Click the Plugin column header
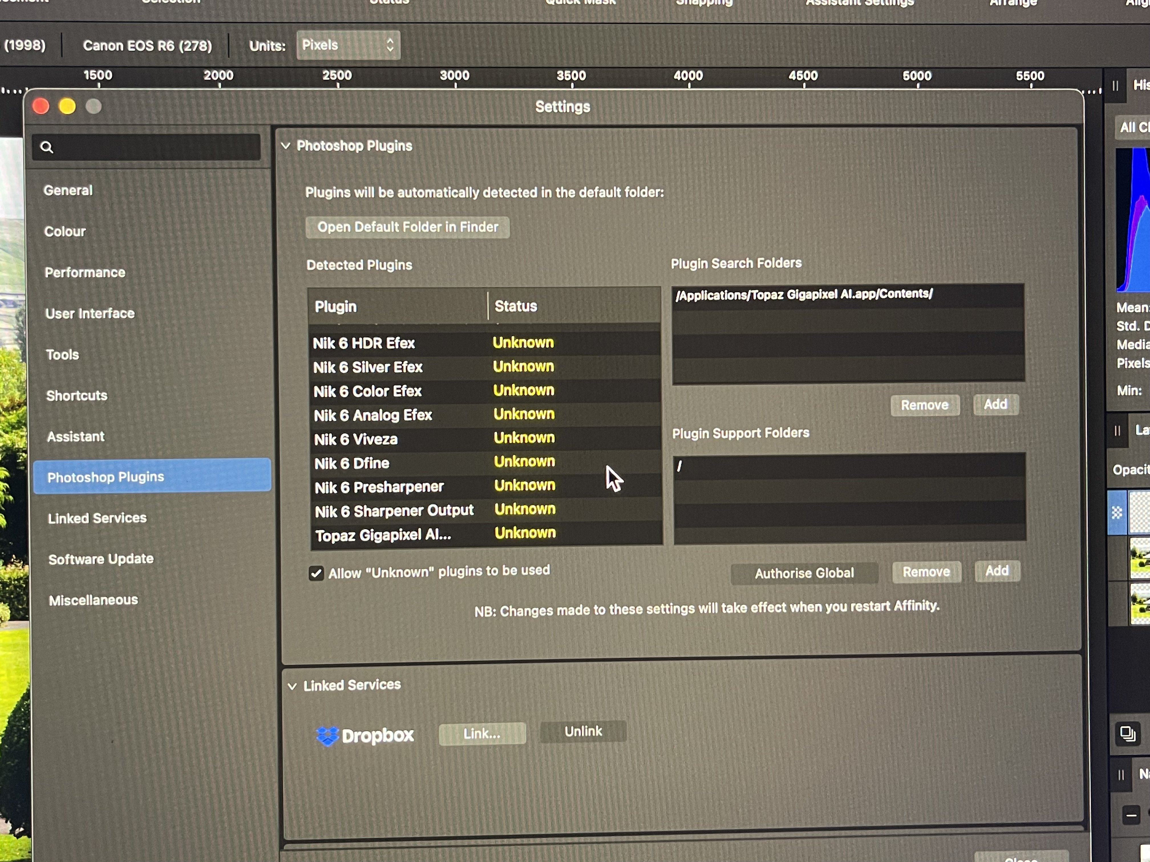This screenshot has width=1150, height=862. click(x=398, y=306)
